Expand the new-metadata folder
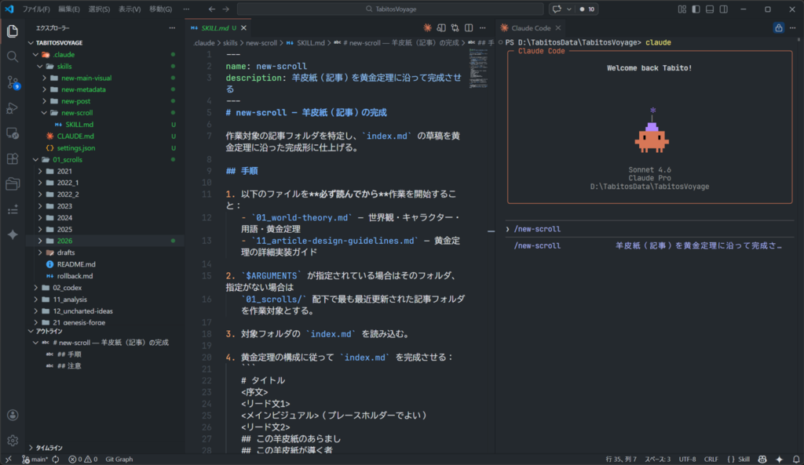The image size is (804, 465). click(x=83, y=89)
